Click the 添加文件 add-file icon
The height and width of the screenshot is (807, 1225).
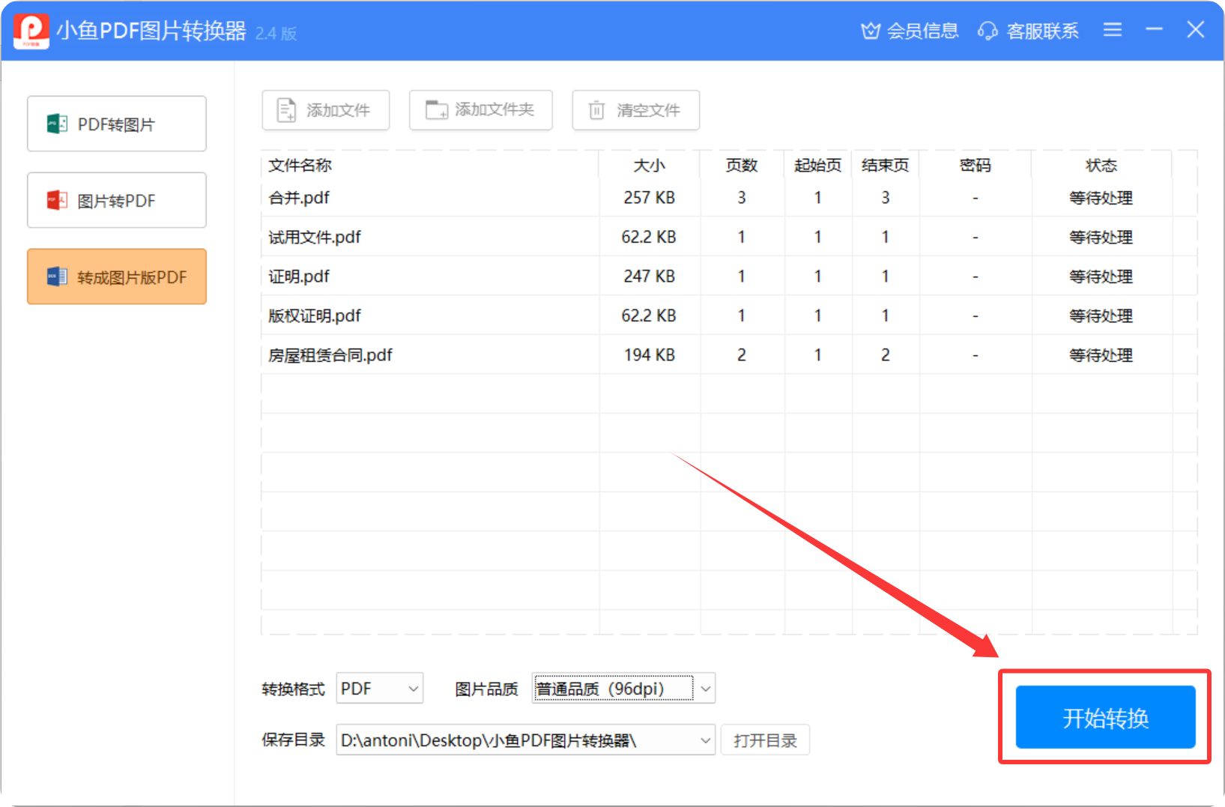click(x=285, y=109)
